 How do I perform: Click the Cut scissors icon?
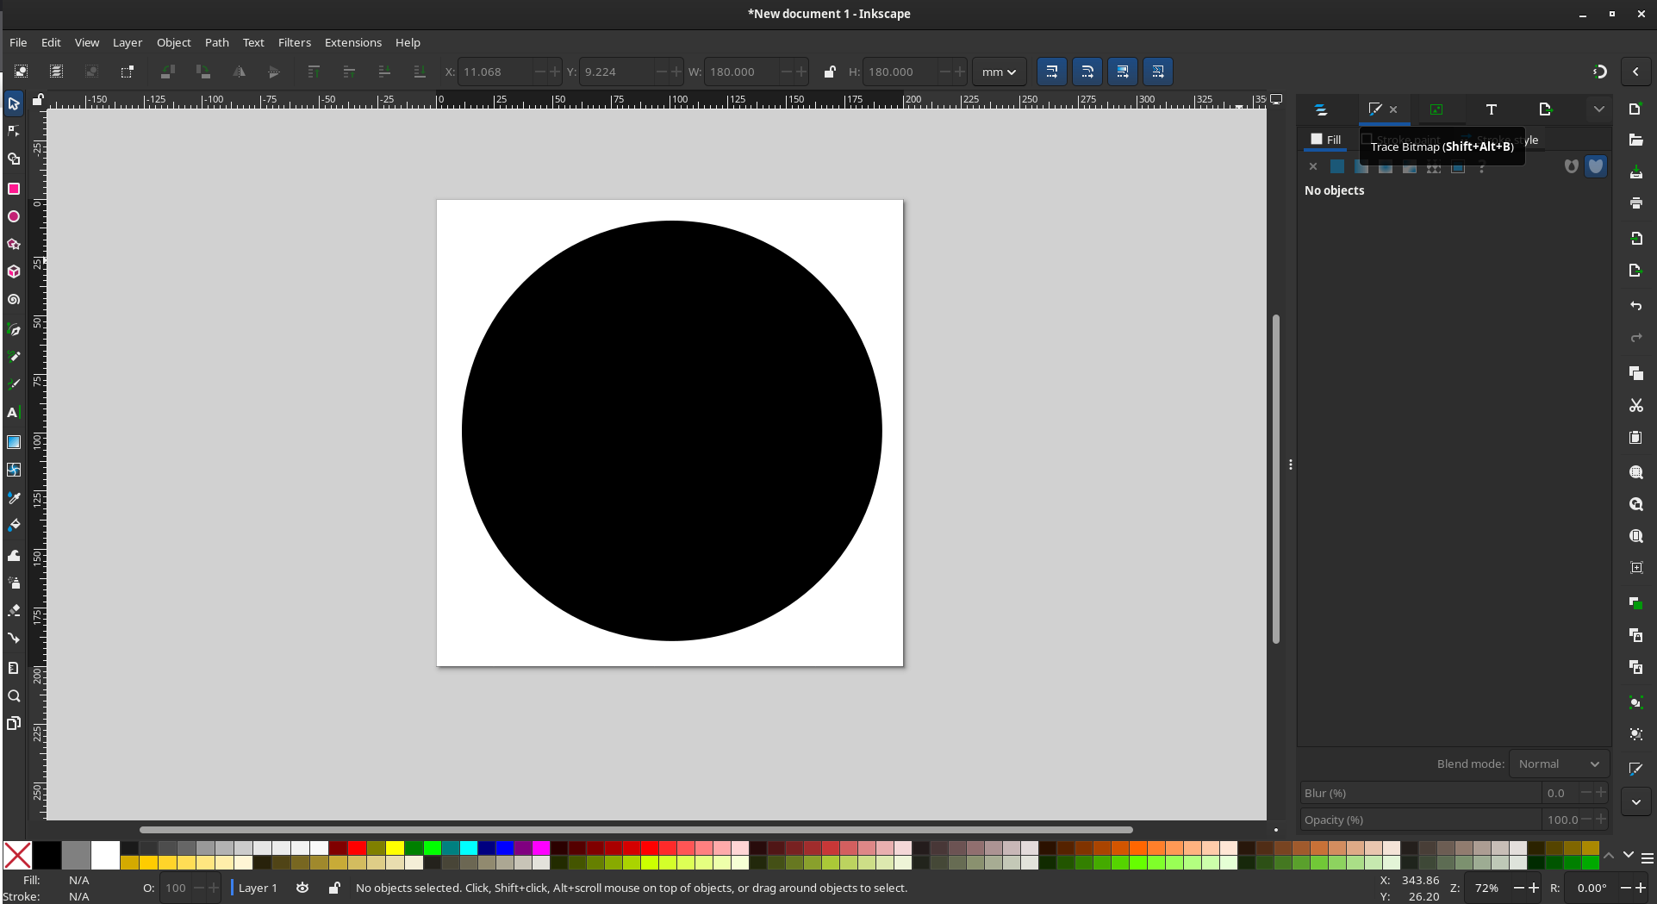tap(1635, 405)
